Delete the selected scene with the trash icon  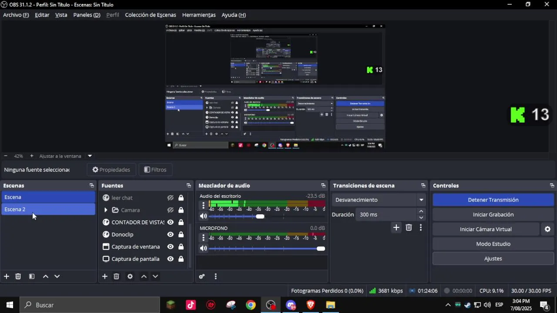(18, 276)
